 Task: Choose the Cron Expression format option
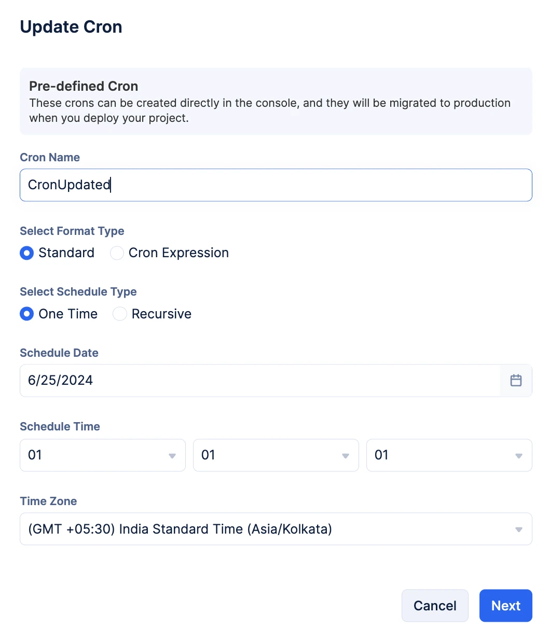point(117,253)
